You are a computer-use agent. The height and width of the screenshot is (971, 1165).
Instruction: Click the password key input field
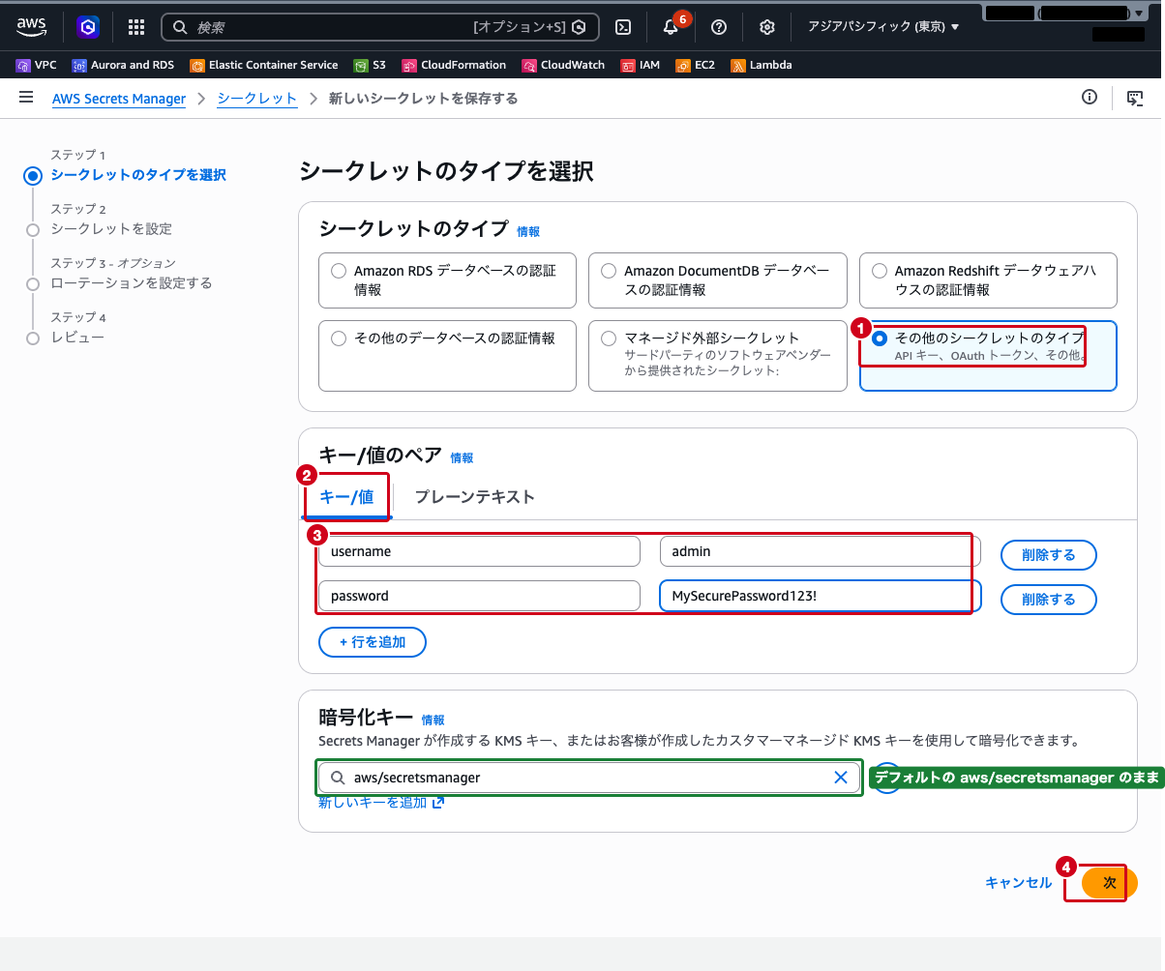(x=479, y=596)
